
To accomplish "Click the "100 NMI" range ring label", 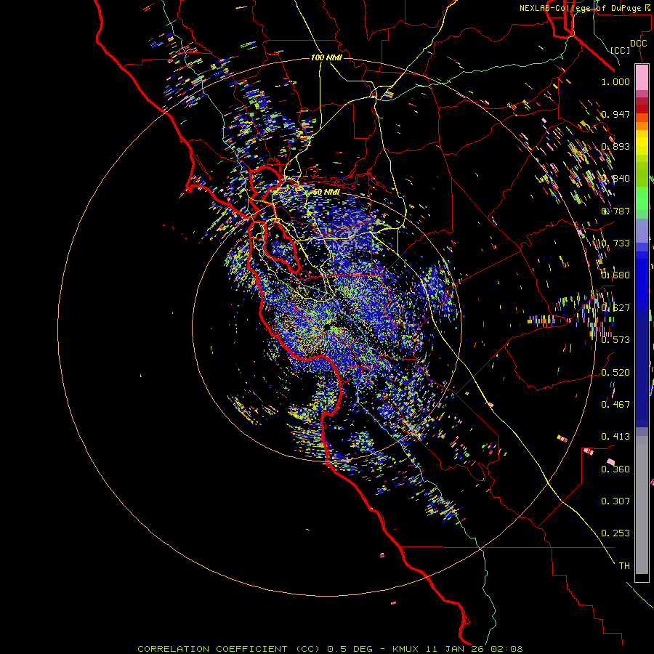I will (326, 57).
